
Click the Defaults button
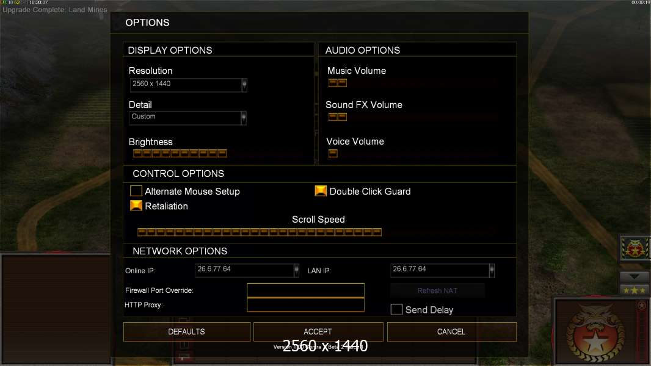187,332
